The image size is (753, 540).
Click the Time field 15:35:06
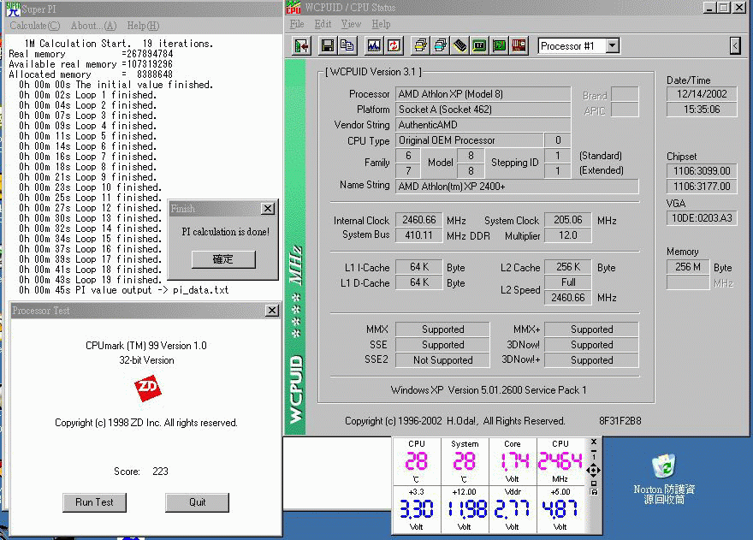[x=702, y=110]
